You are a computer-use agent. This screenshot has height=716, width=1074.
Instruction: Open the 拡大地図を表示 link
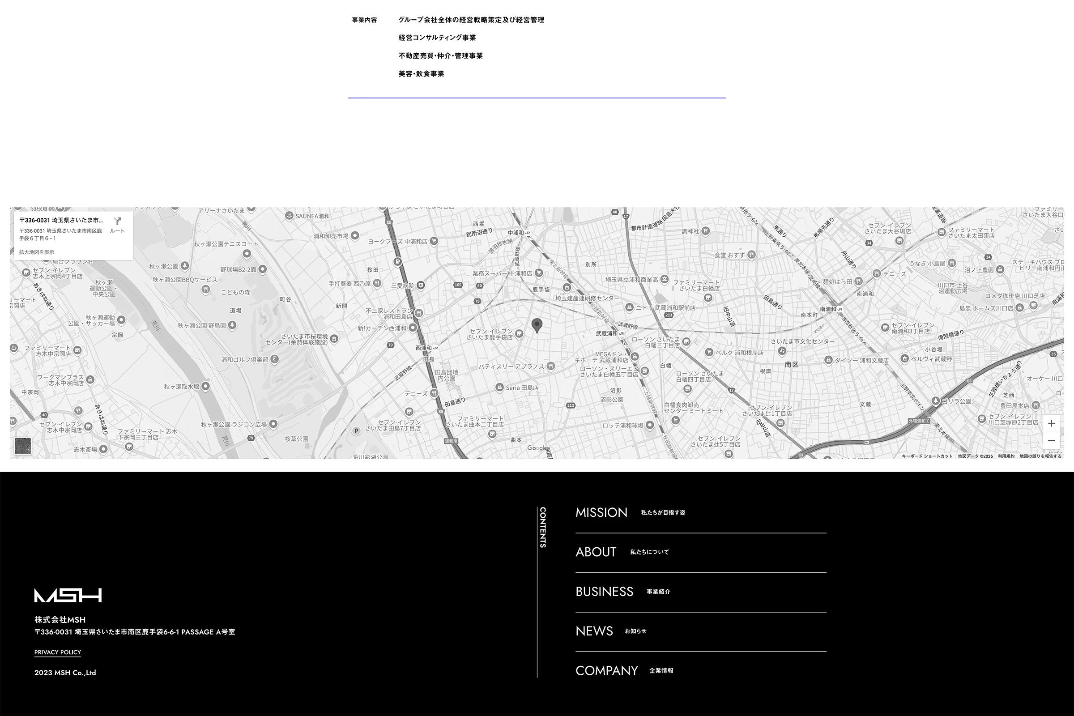coord(37,252)
